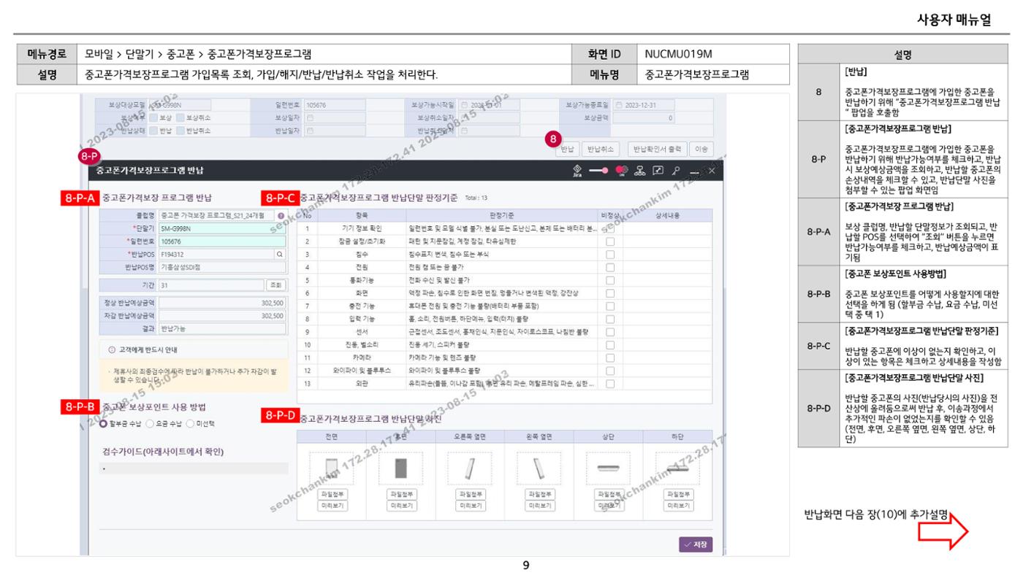Screen dimensions: 1023x575
Task: Check 비정상 box for 외관 row
Action: coord(609,383)
